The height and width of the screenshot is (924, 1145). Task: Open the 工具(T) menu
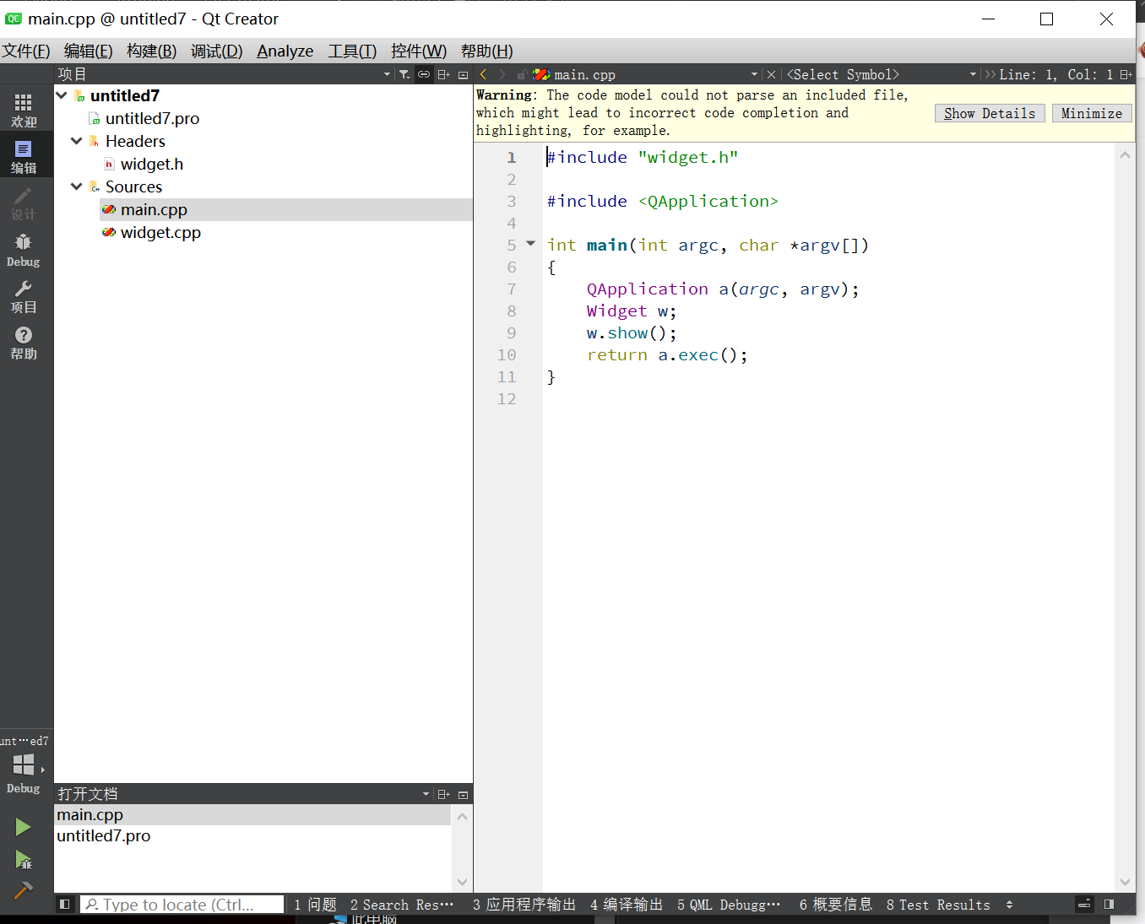(x=352, y=51)
